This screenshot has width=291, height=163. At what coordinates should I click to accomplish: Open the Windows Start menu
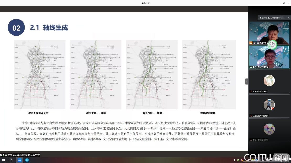pyautogui.click(x=4, y=160)
